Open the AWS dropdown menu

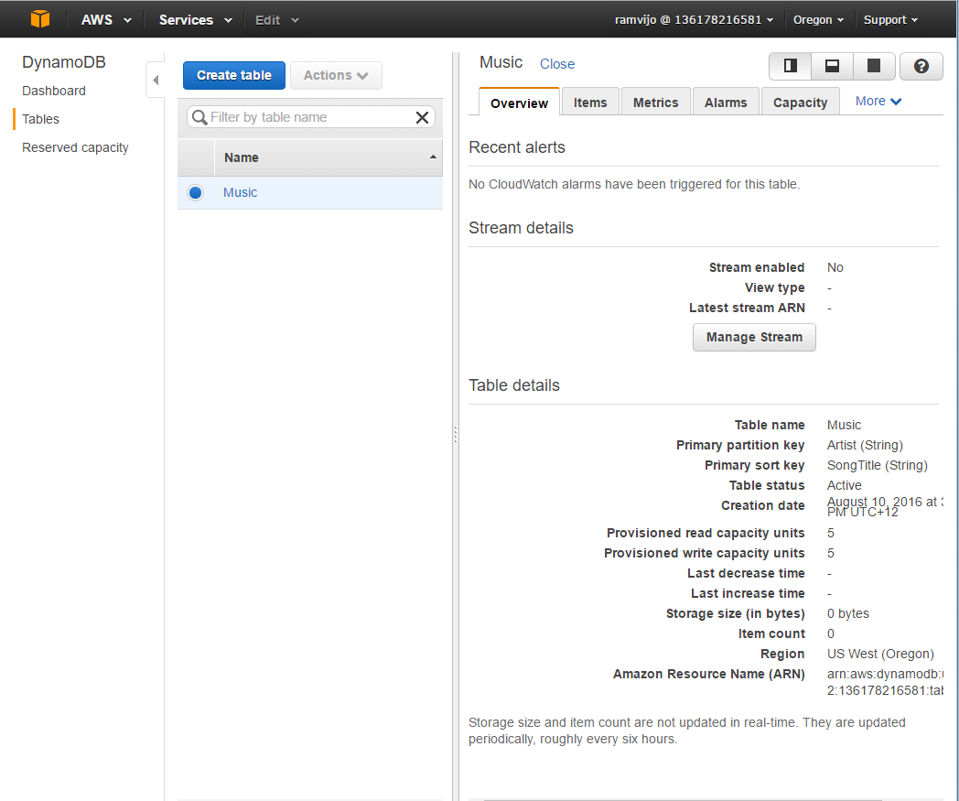(x=106, y=19)
